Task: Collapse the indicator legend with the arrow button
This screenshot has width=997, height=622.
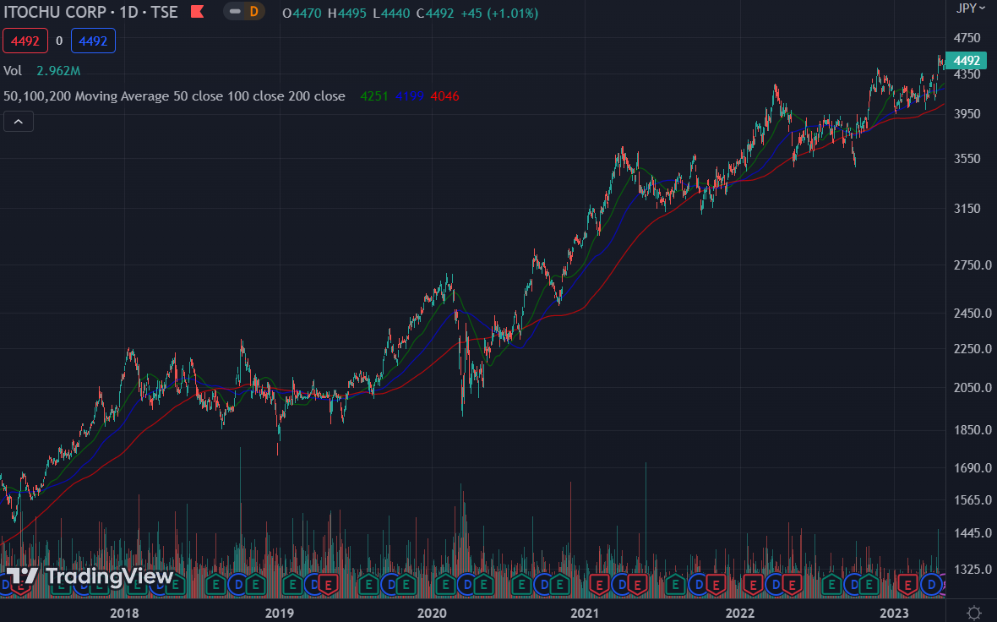Action: point(19,122)
